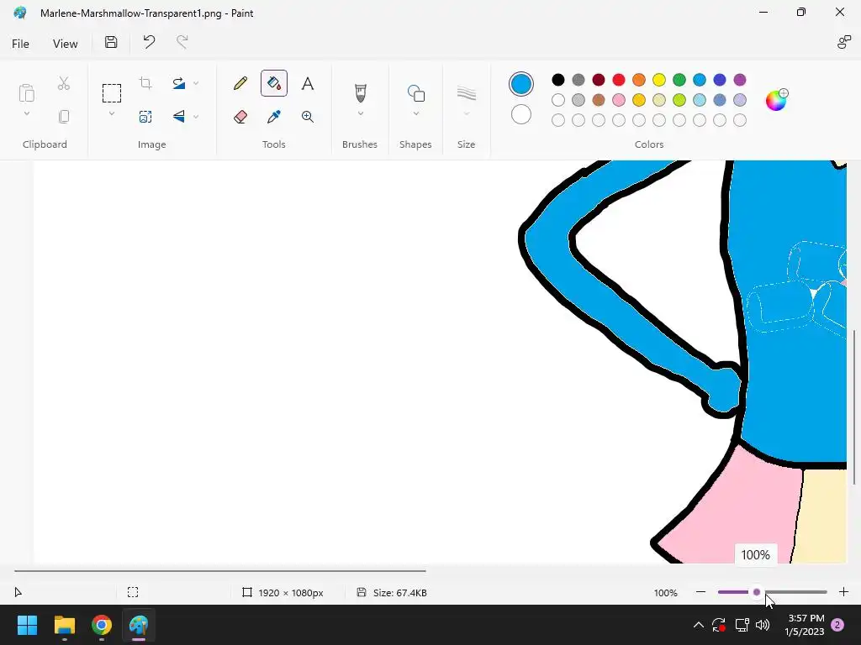
Task: Click the Crop icon
Action: pyautogui.click(x=145, y=83)
